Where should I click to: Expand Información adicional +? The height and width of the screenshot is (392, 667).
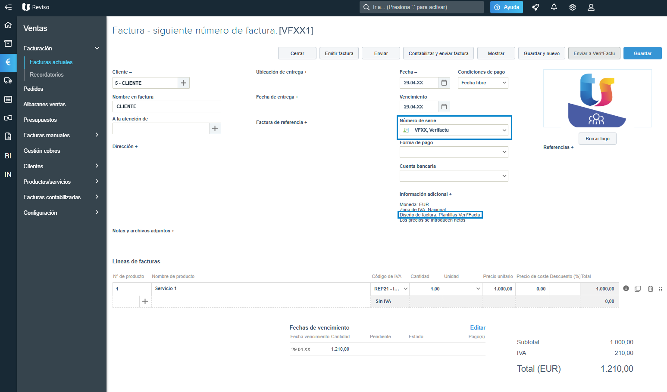pyautogui.click(x=426, y=194)
